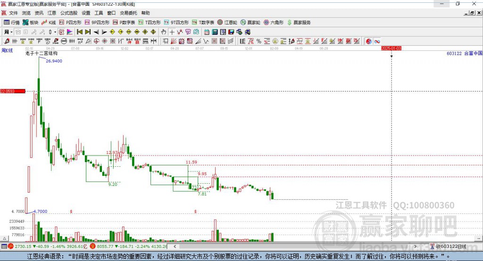Launch the 赢家轮 wheel tool
This screenshot has width=483, height=261.
[250, 23]
